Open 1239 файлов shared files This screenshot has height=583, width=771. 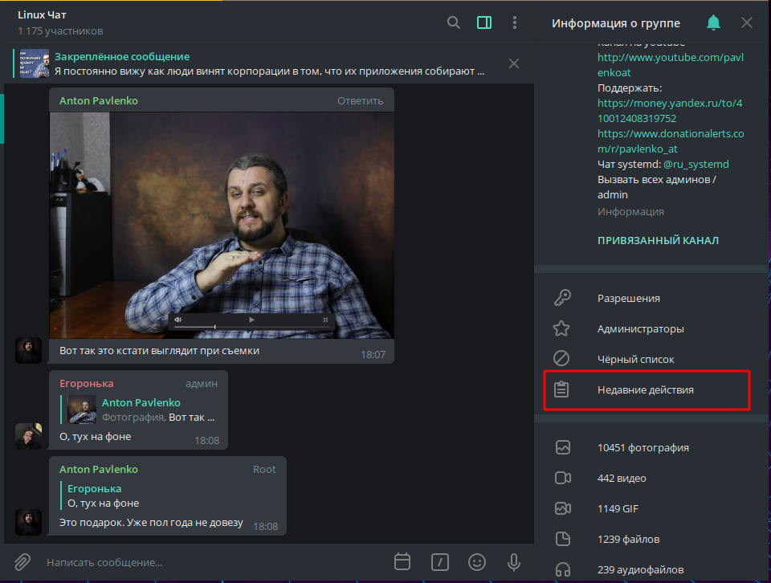652,540
